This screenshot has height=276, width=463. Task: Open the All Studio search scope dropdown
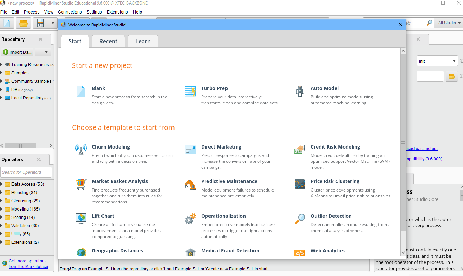(x=449, y=23)
